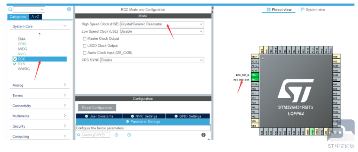Image resolution: width=358 pixels, height=152 pixels.
Task: Enable Audio Clock Input (I2S_CKIN) checkbox
Action: 84,53
